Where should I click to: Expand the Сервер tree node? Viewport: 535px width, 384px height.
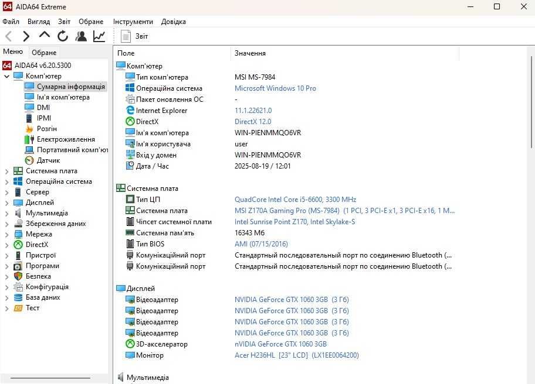[6, 193]
